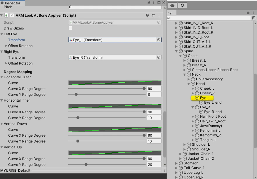257x179 pixels.
Task: Open VRM Look At Bone Applyer context menu
Action: [x=159, y=15]
